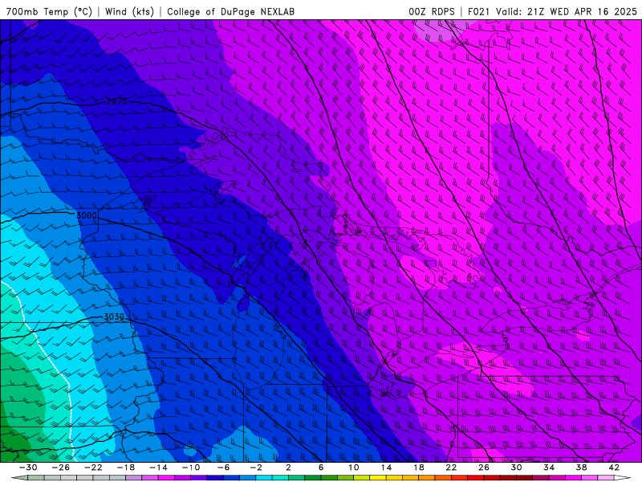
Task: Click the −26 colorbar scale label
Action: [x=61, y=468]
